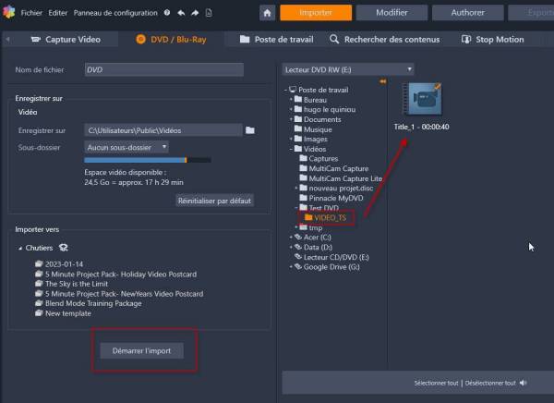
Task: Open the Lecteur DVD RW drive dropdown
Action: pos(347,69)
